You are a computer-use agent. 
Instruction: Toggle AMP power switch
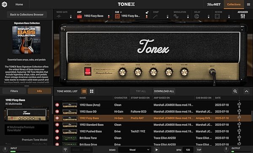pyautogui.click(x=109, y=16)
